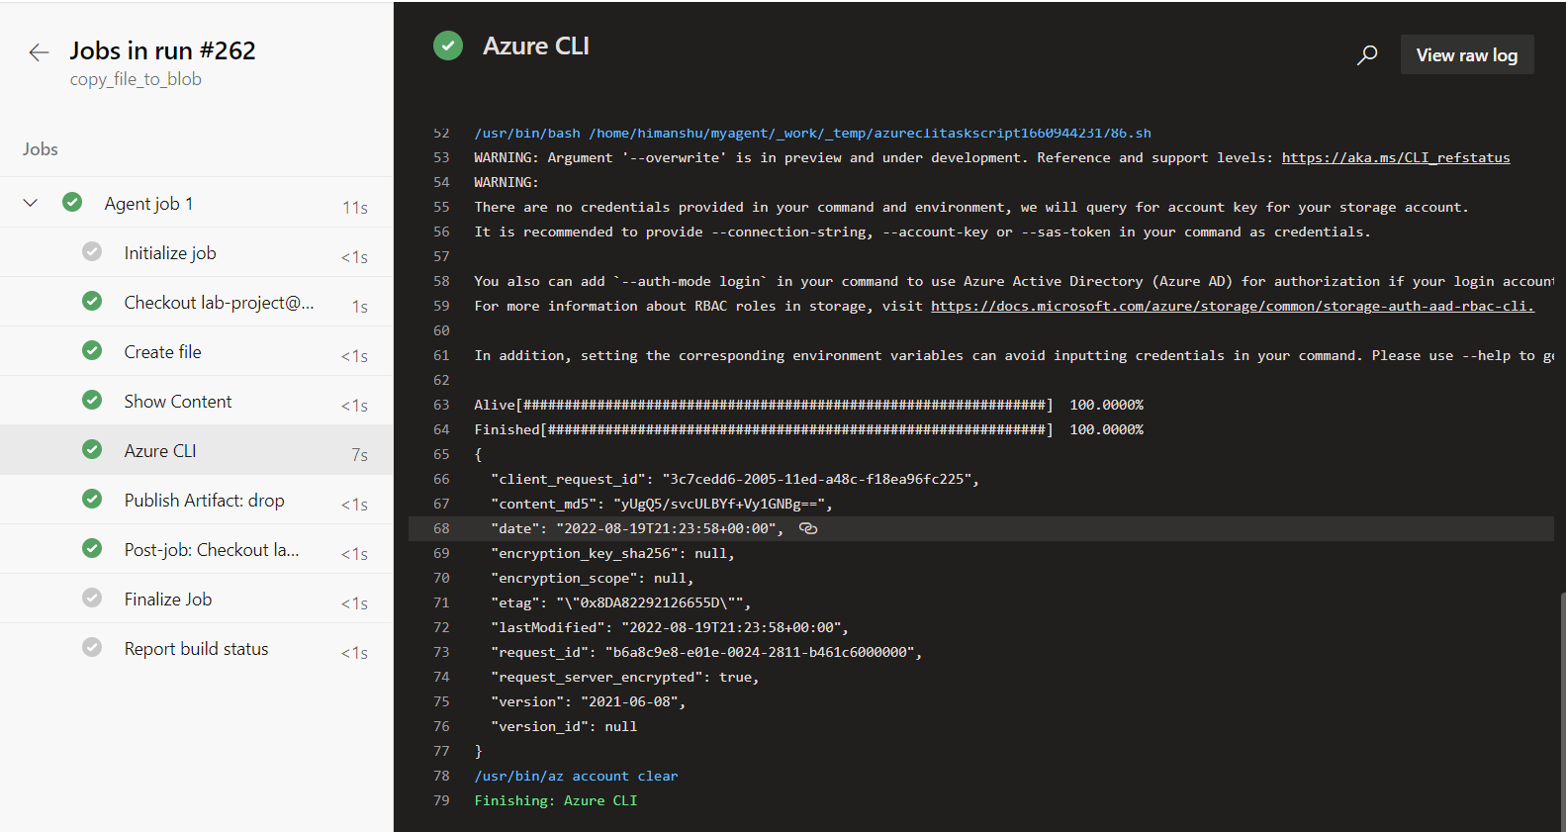
Task: Click green check icon beside Checkout lab-project
Action: (92, 301)
